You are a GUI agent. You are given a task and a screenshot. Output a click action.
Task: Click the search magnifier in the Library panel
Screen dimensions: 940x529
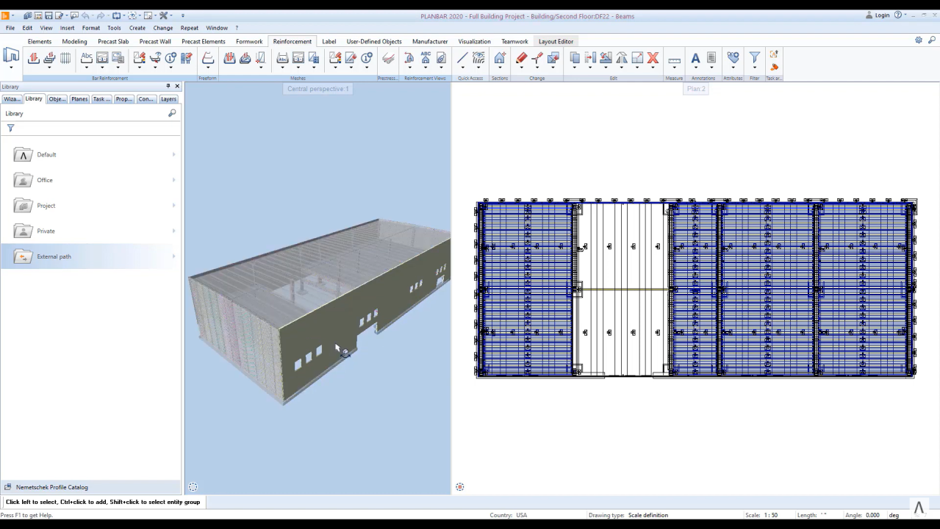tap(172, 113)
